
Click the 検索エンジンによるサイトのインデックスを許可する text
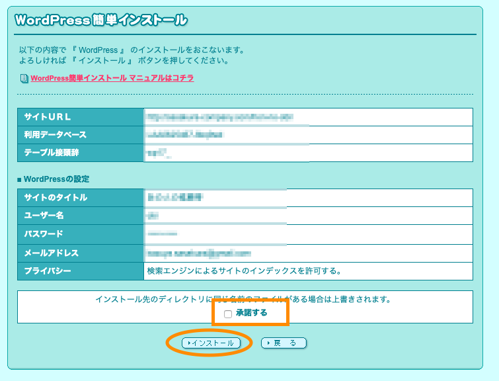pos(244,271)
